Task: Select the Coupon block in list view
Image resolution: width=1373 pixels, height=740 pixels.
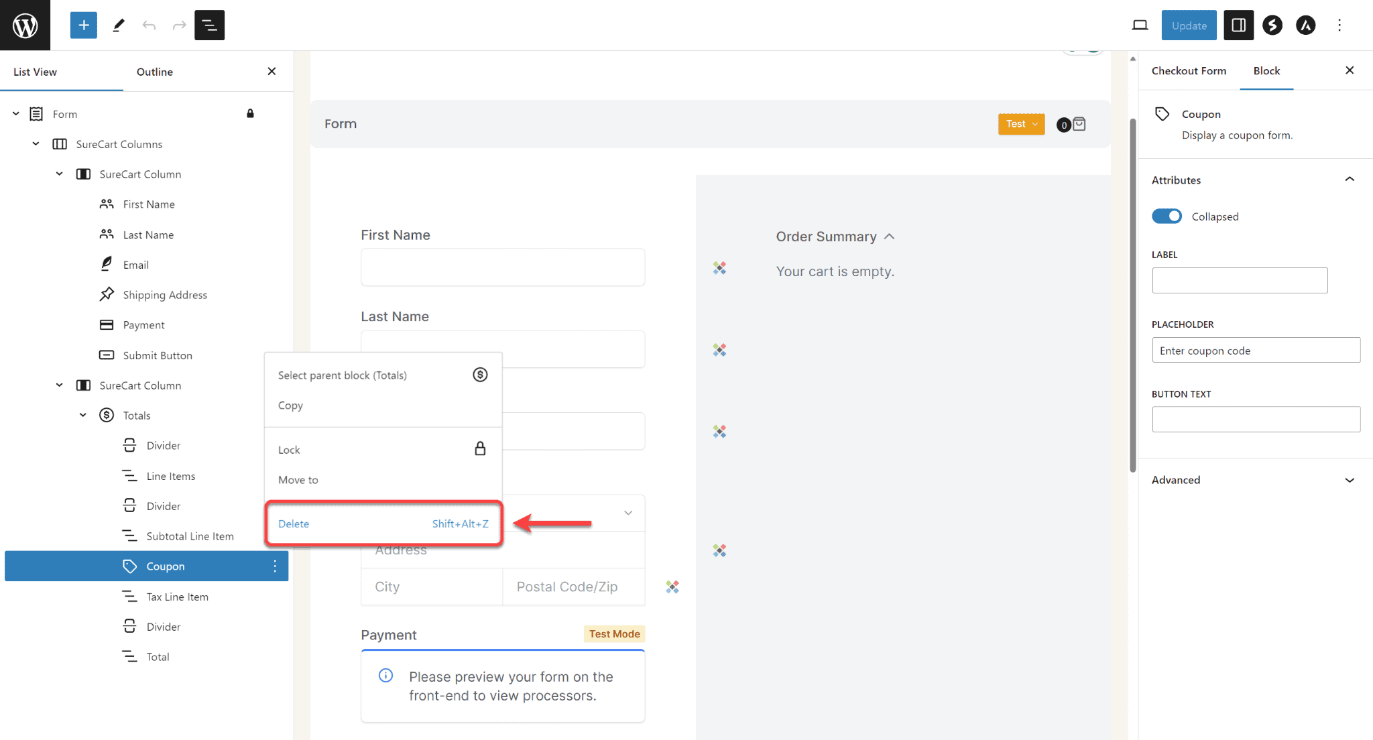Action: [x=146, y=566]
